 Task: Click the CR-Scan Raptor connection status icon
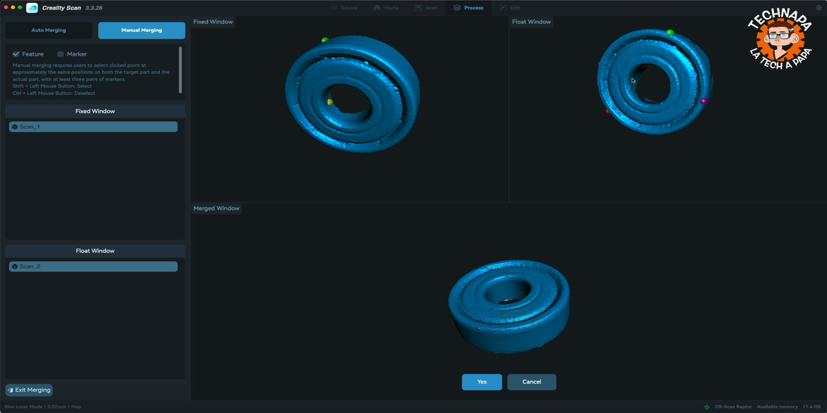pos(706,407)
